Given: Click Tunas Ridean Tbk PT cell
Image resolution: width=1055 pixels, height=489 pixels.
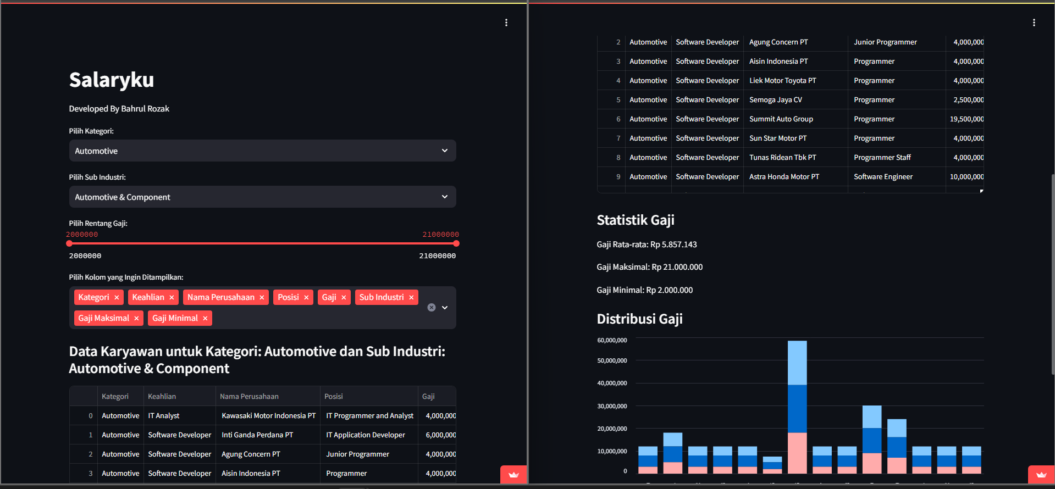Looking at the screenshot, I should (x=796, y=157).
